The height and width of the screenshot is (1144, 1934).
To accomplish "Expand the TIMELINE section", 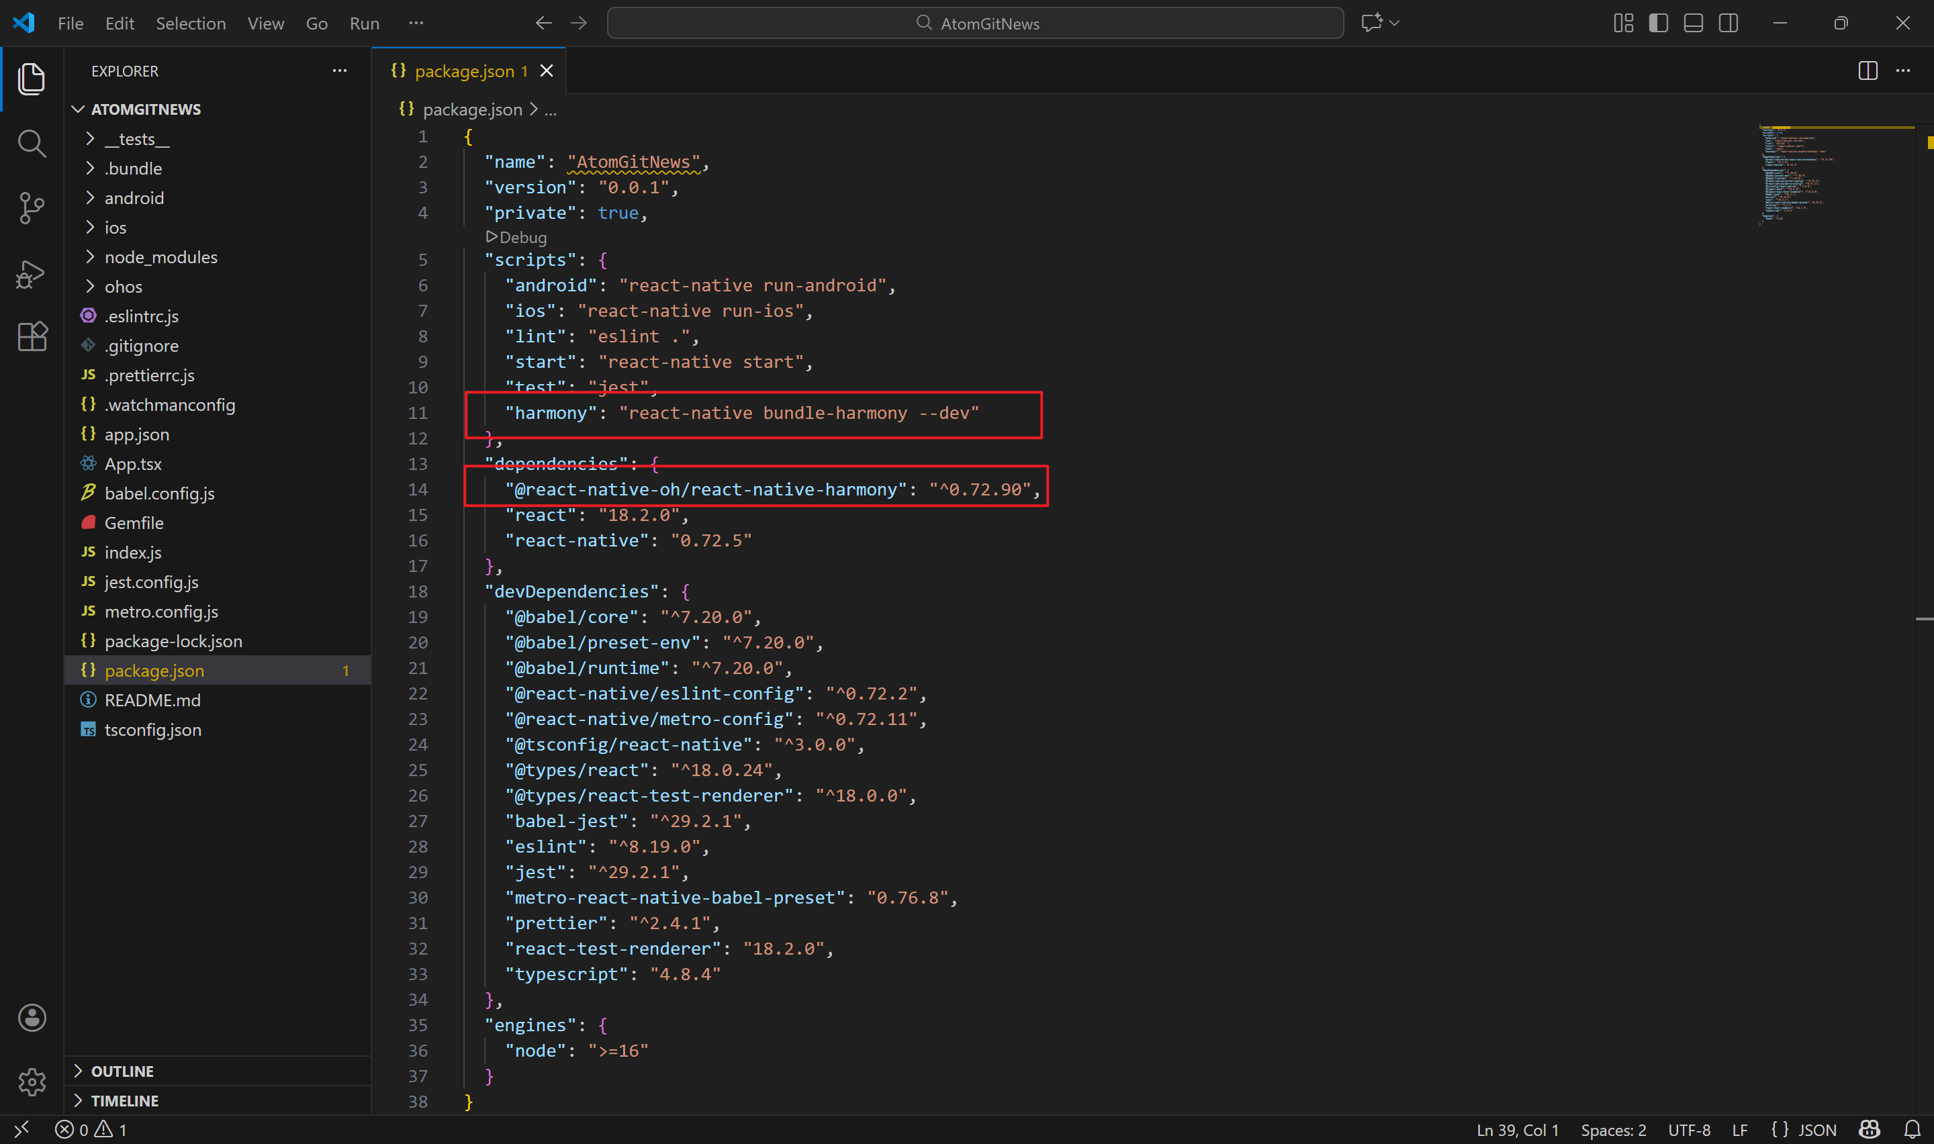I will pos(124,1100).
